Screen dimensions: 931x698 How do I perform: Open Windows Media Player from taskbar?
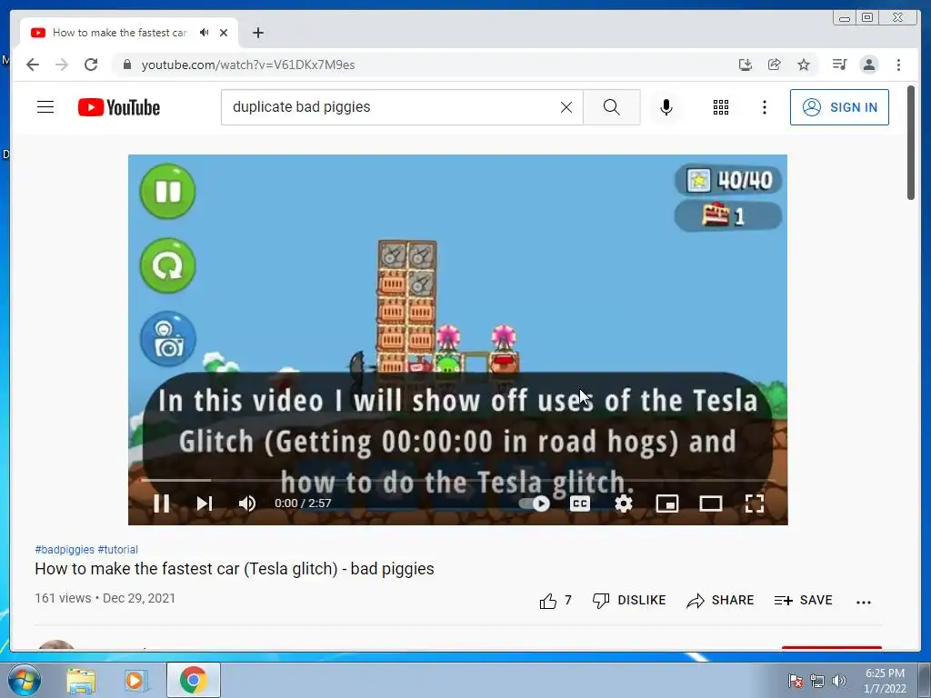click(x=135, y=680)
